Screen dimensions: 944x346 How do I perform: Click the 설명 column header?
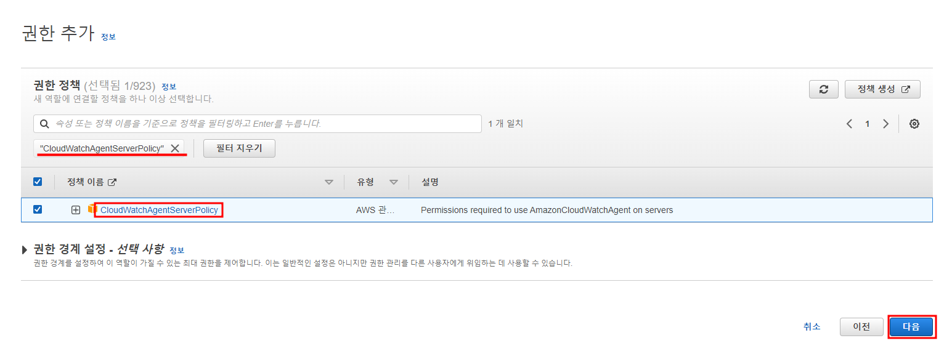coord(429,182)
